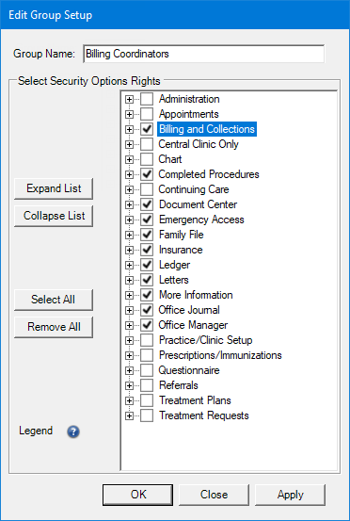
Task: Expand the Administration tree node
Action: click(x=130, y=99)
